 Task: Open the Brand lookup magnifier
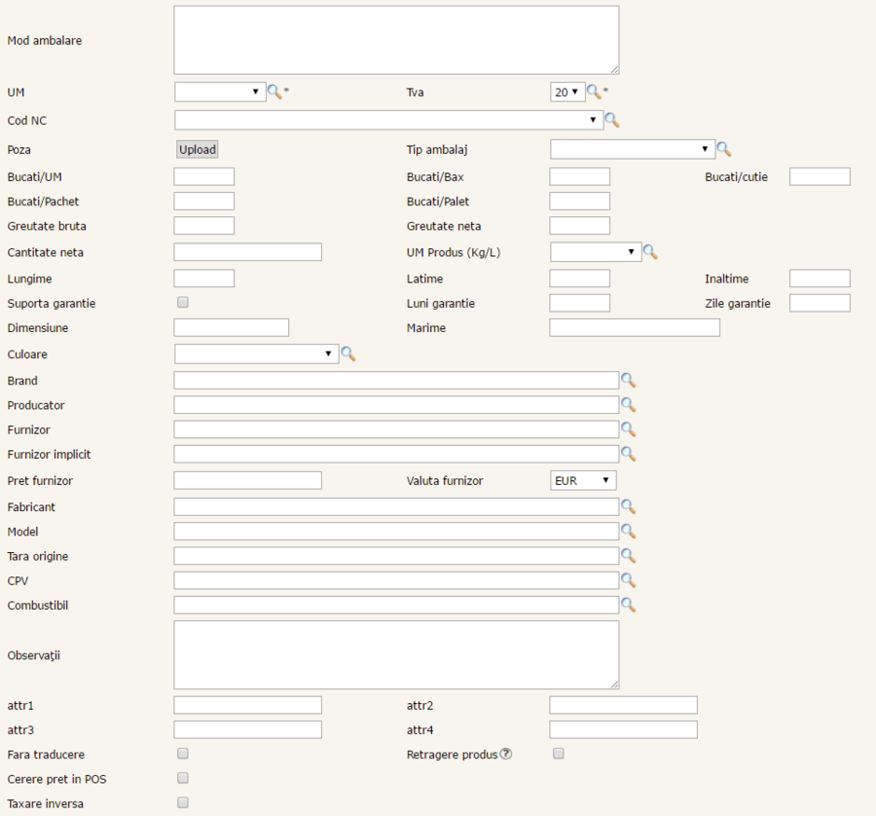[628, 380]
